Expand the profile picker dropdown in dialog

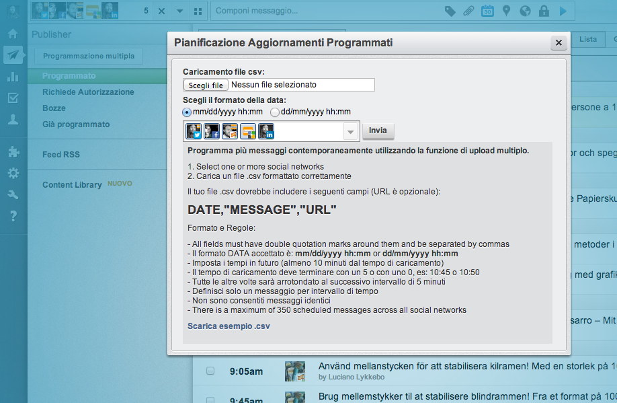click(350, 132)
